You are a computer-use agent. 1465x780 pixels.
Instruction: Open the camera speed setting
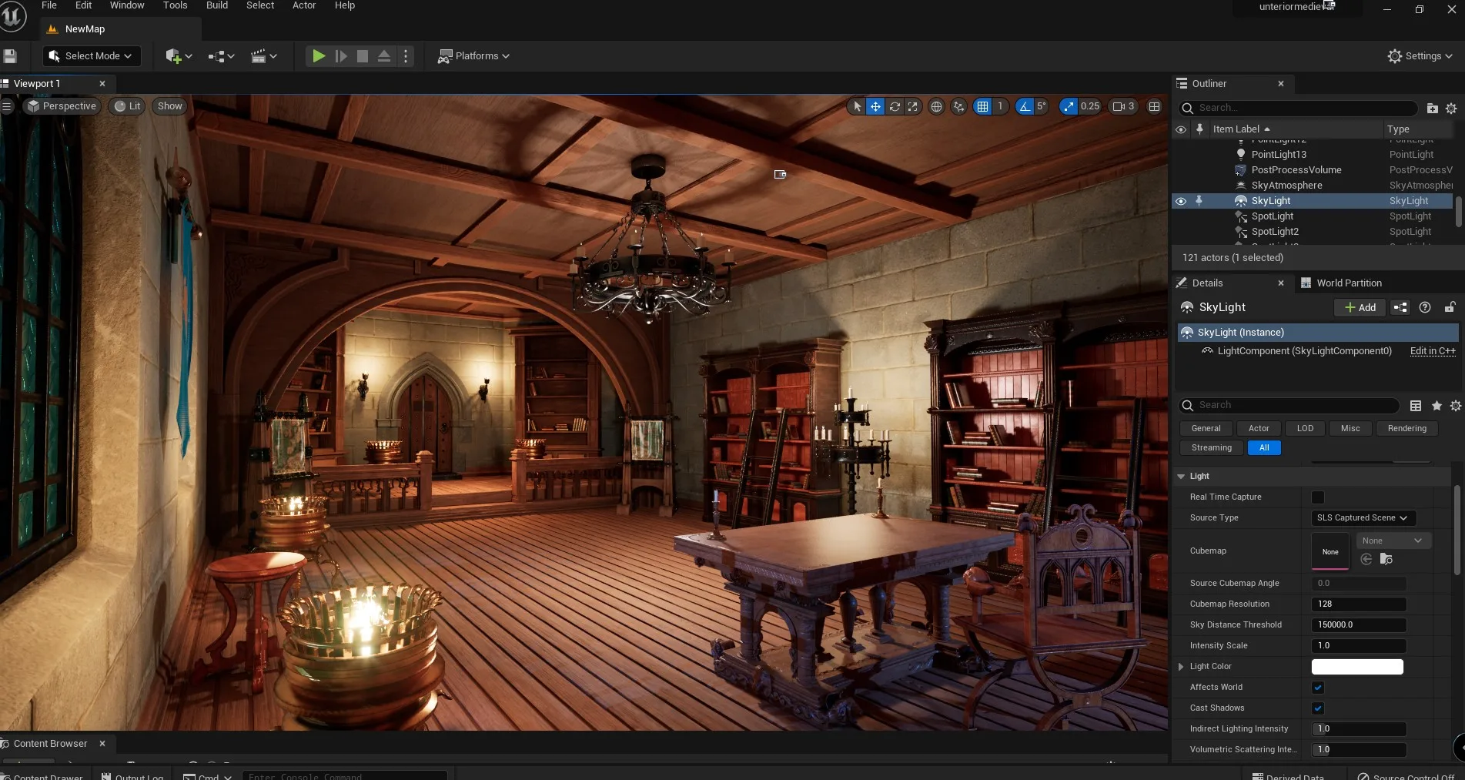pos(1123,107)
